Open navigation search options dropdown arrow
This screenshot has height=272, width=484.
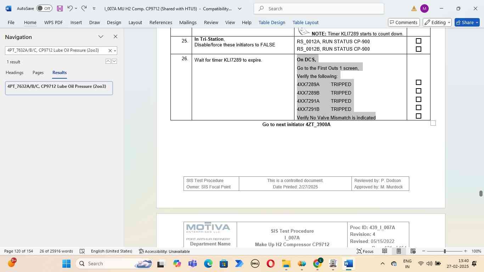[115, 51]
